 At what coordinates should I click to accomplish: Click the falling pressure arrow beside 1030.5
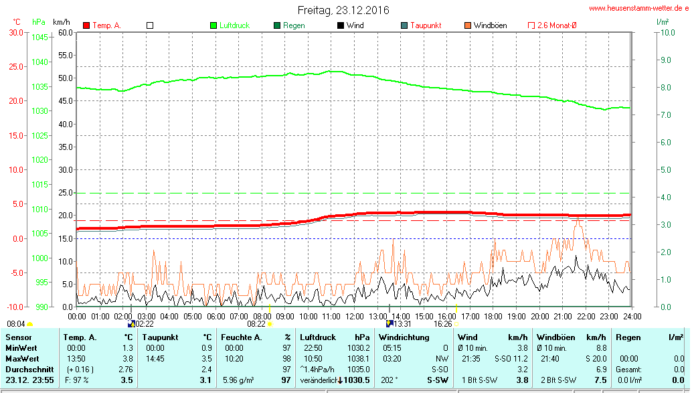point(340,380)
